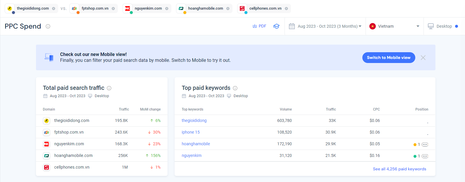
Task: Select fptshop.com.vn row in traffic table
Action: pos(102,132)
